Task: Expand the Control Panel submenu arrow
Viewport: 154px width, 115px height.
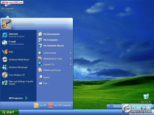Action: (71, 53)
